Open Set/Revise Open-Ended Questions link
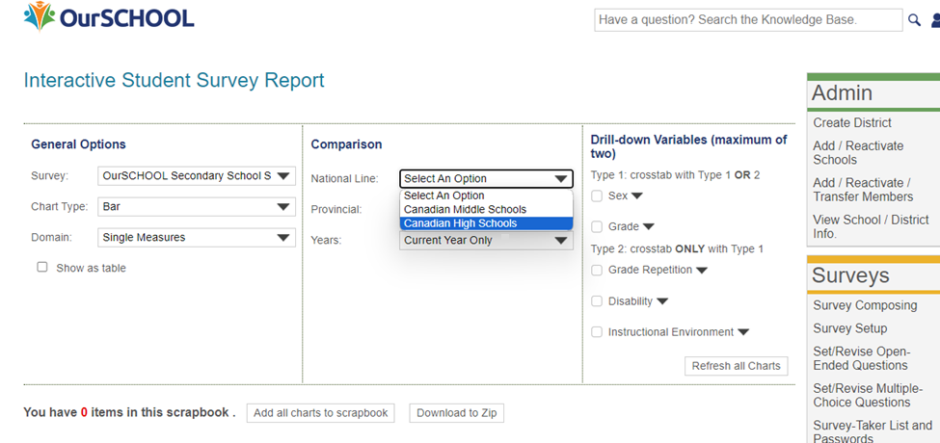The height and width of the screenshot is (443, 940). coord(861,358)
